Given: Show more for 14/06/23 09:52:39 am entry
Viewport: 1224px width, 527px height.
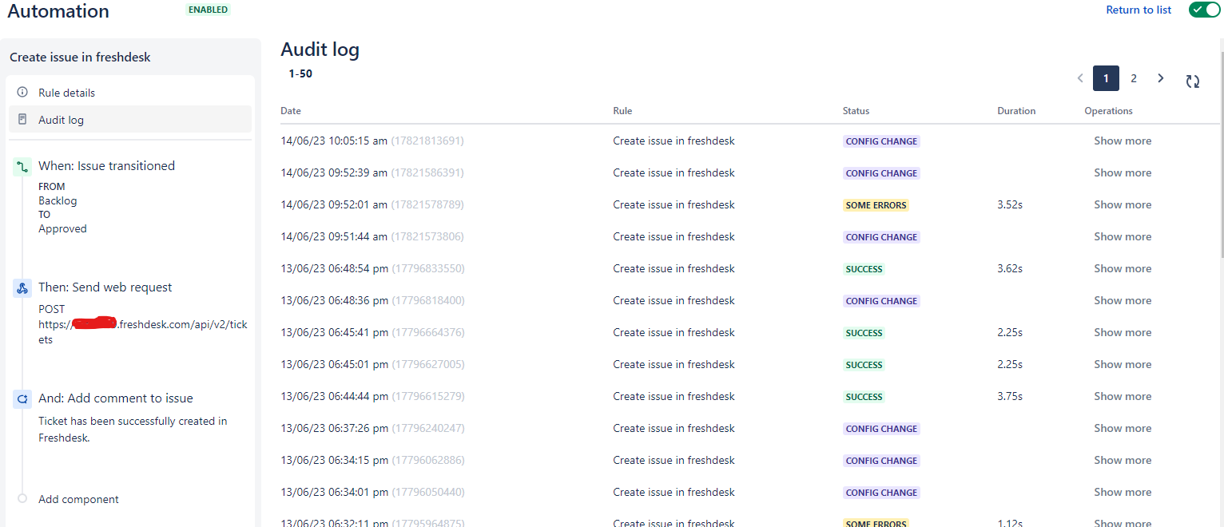Looking at the screenshot, I should 1123,172.
